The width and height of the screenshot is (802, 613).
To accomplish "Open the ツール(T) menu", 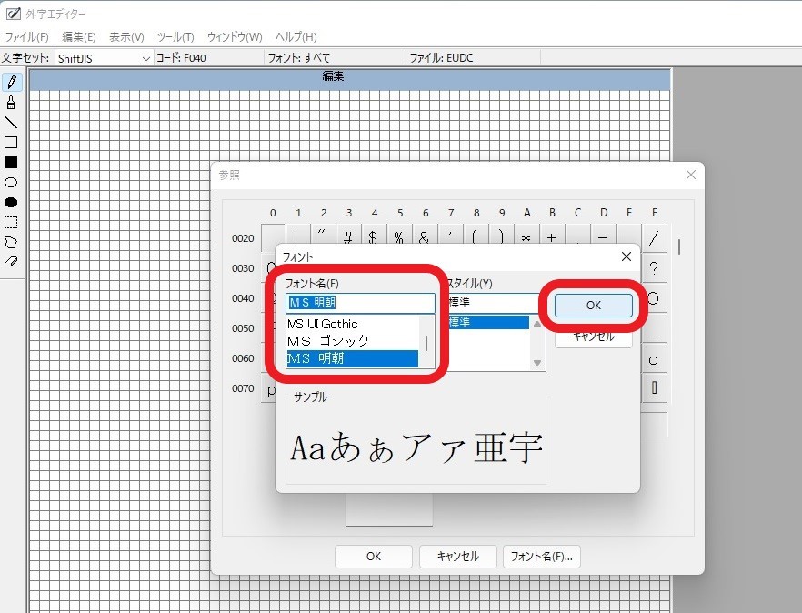I will coord(175,37).
